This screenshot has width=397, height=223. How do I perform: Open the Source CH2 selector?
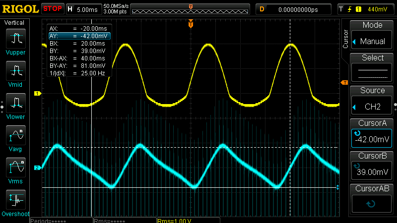pyautogui.click(x=373, y=101)
